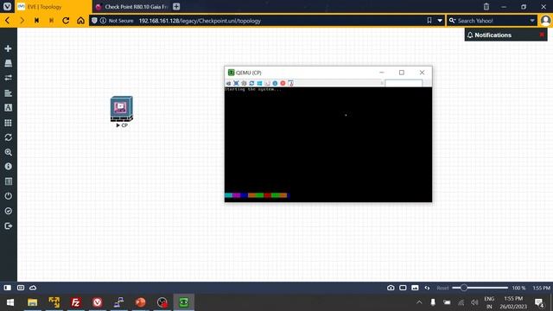Open file transfer icon in QEMU toolbar
The height and width of the screenshot is (311, 553).
point(290,83)
